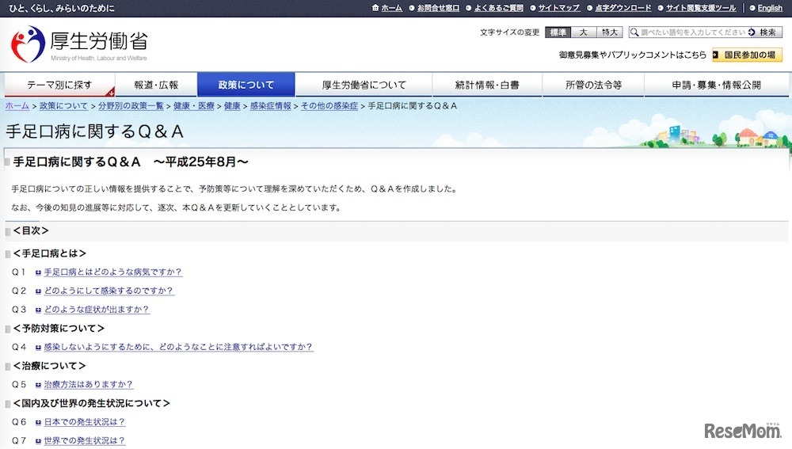Click the arrow icon beside Q6 link
The width and height of the screenshot is (792, 449).
click(x=38, y=423)
